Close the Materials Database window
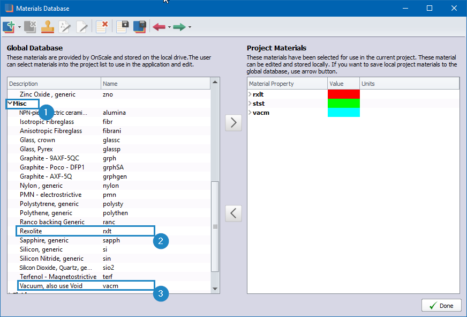Viewport: 467px width, 317px height. (454, 8)
